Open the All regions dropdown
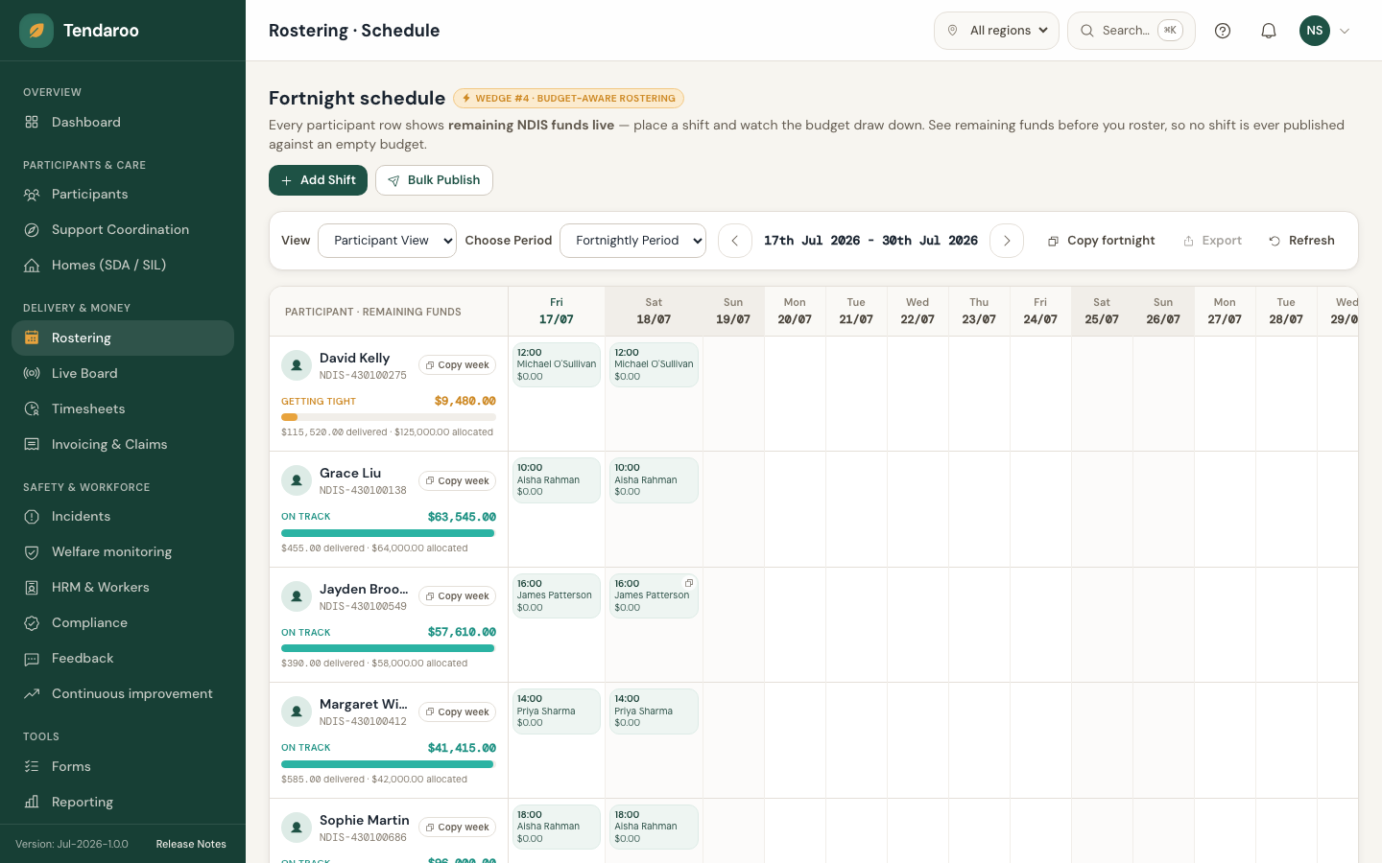The image size is (1382, 863). coord(996,31)
